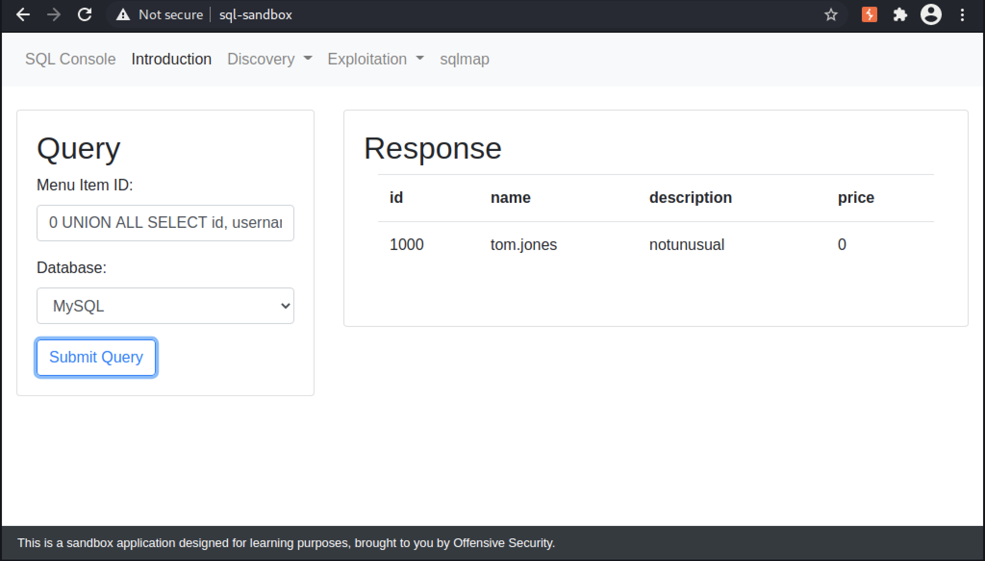Click the Menu Item ID label
The height and width of the screenshot is (561, 985).
pyautogui.click(x=85, y=185)
